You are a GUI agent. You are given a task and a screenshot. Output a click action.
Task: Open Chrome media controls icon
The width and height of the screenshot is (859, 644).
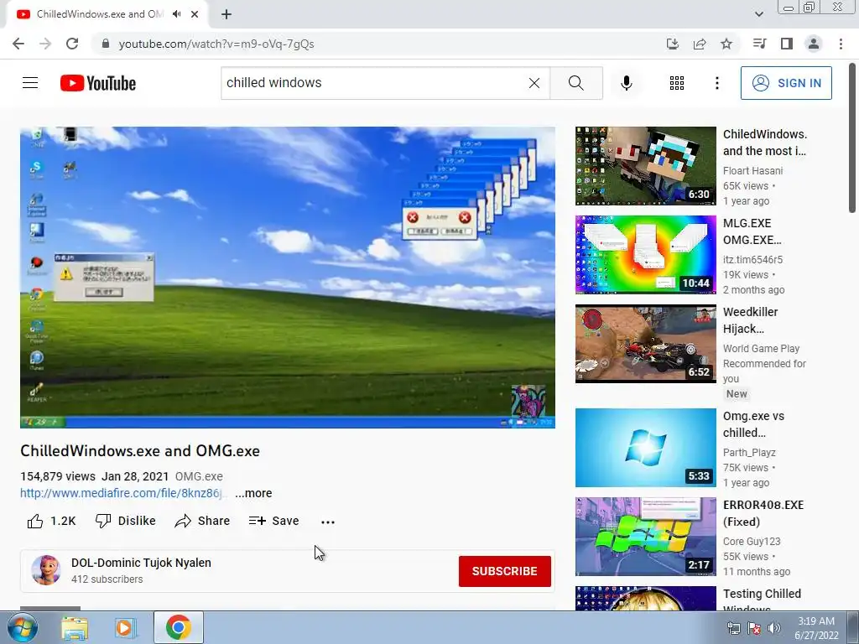pos(759,44)
